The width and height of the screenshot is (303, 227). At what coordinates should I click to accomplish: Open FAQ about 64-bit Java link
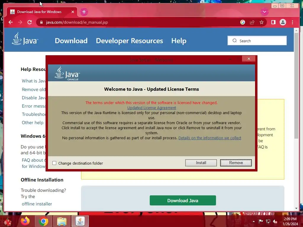point(34,163)
